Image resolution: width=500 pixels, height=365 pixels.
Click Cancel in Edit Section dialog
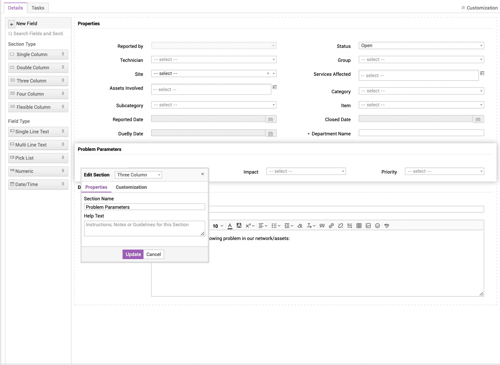point(153,254)
